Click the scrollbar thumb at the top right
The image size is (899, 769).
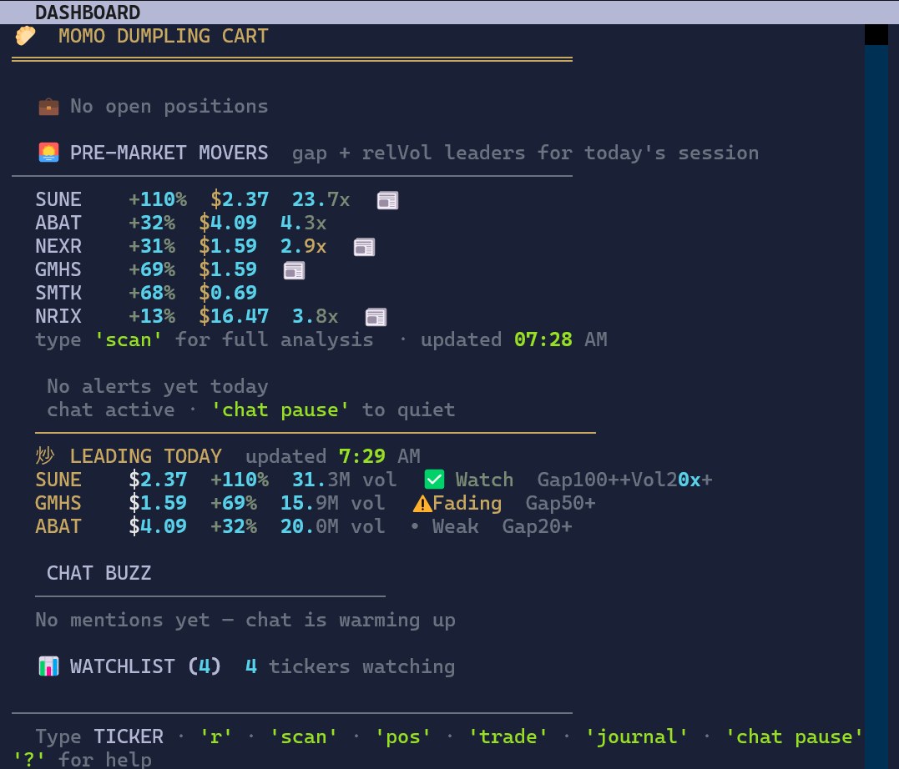876,35
